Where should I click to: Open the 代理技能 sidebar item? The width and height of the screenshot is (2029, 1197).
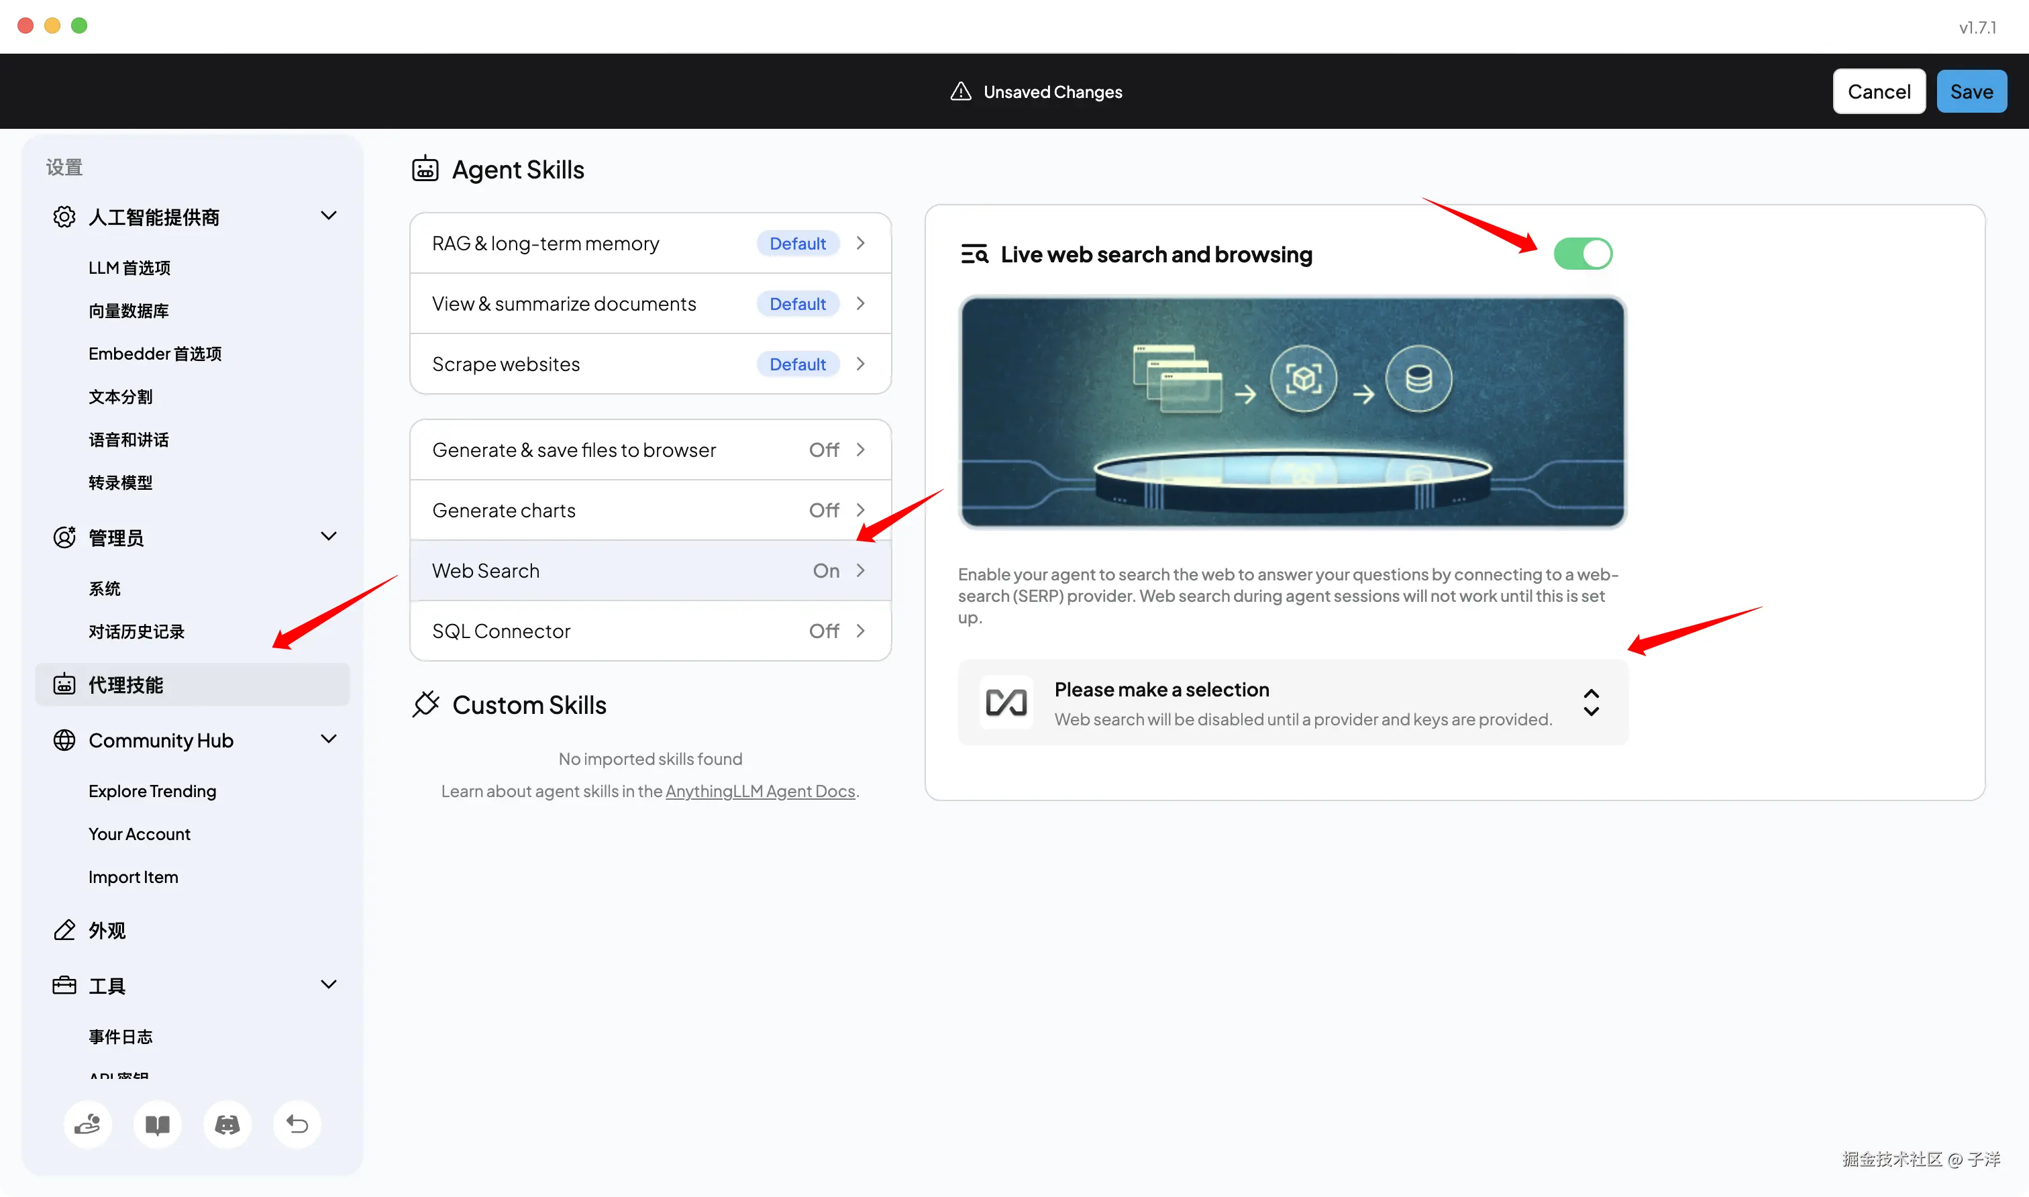click(x=192, y=684)
